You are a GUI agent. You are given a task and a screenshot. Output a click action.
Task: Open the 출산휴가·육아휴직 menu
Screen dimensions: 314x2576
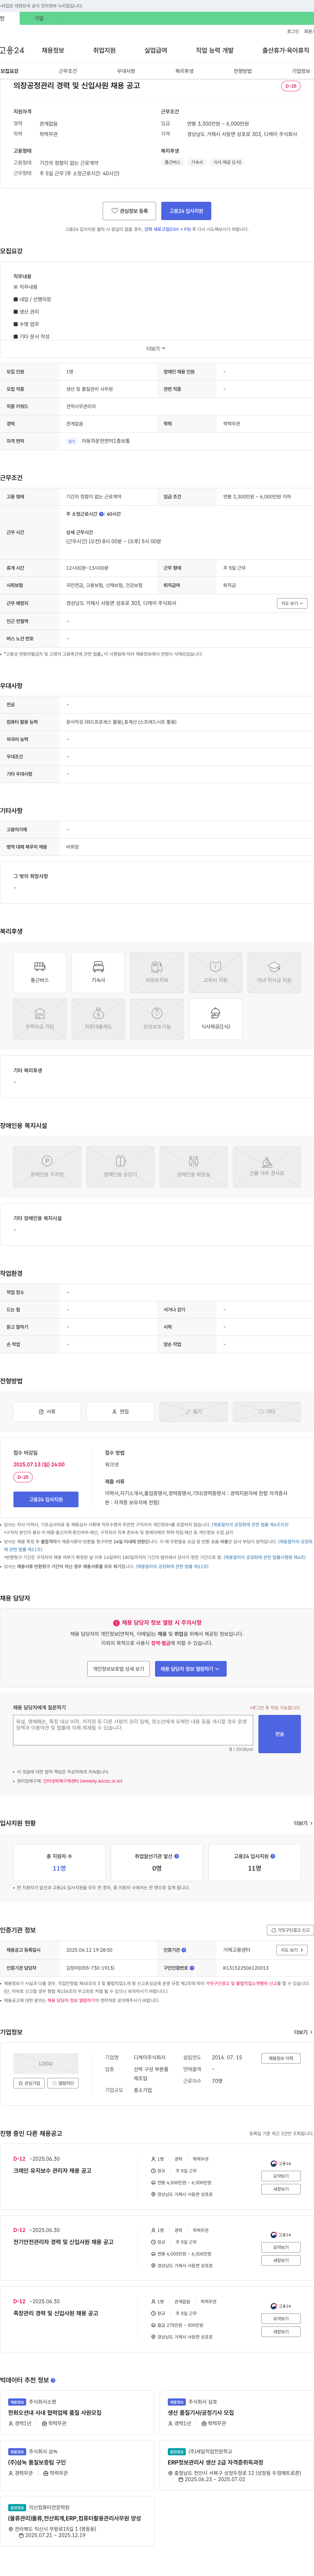coord(286,50)
